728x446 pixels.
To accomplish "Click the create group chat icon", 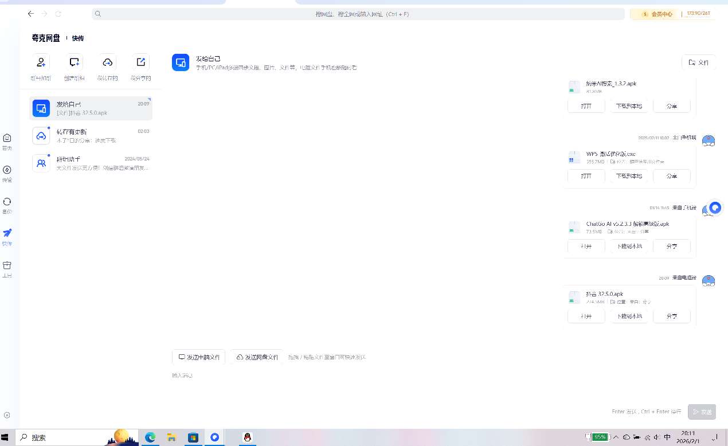I will coord(74,62).
